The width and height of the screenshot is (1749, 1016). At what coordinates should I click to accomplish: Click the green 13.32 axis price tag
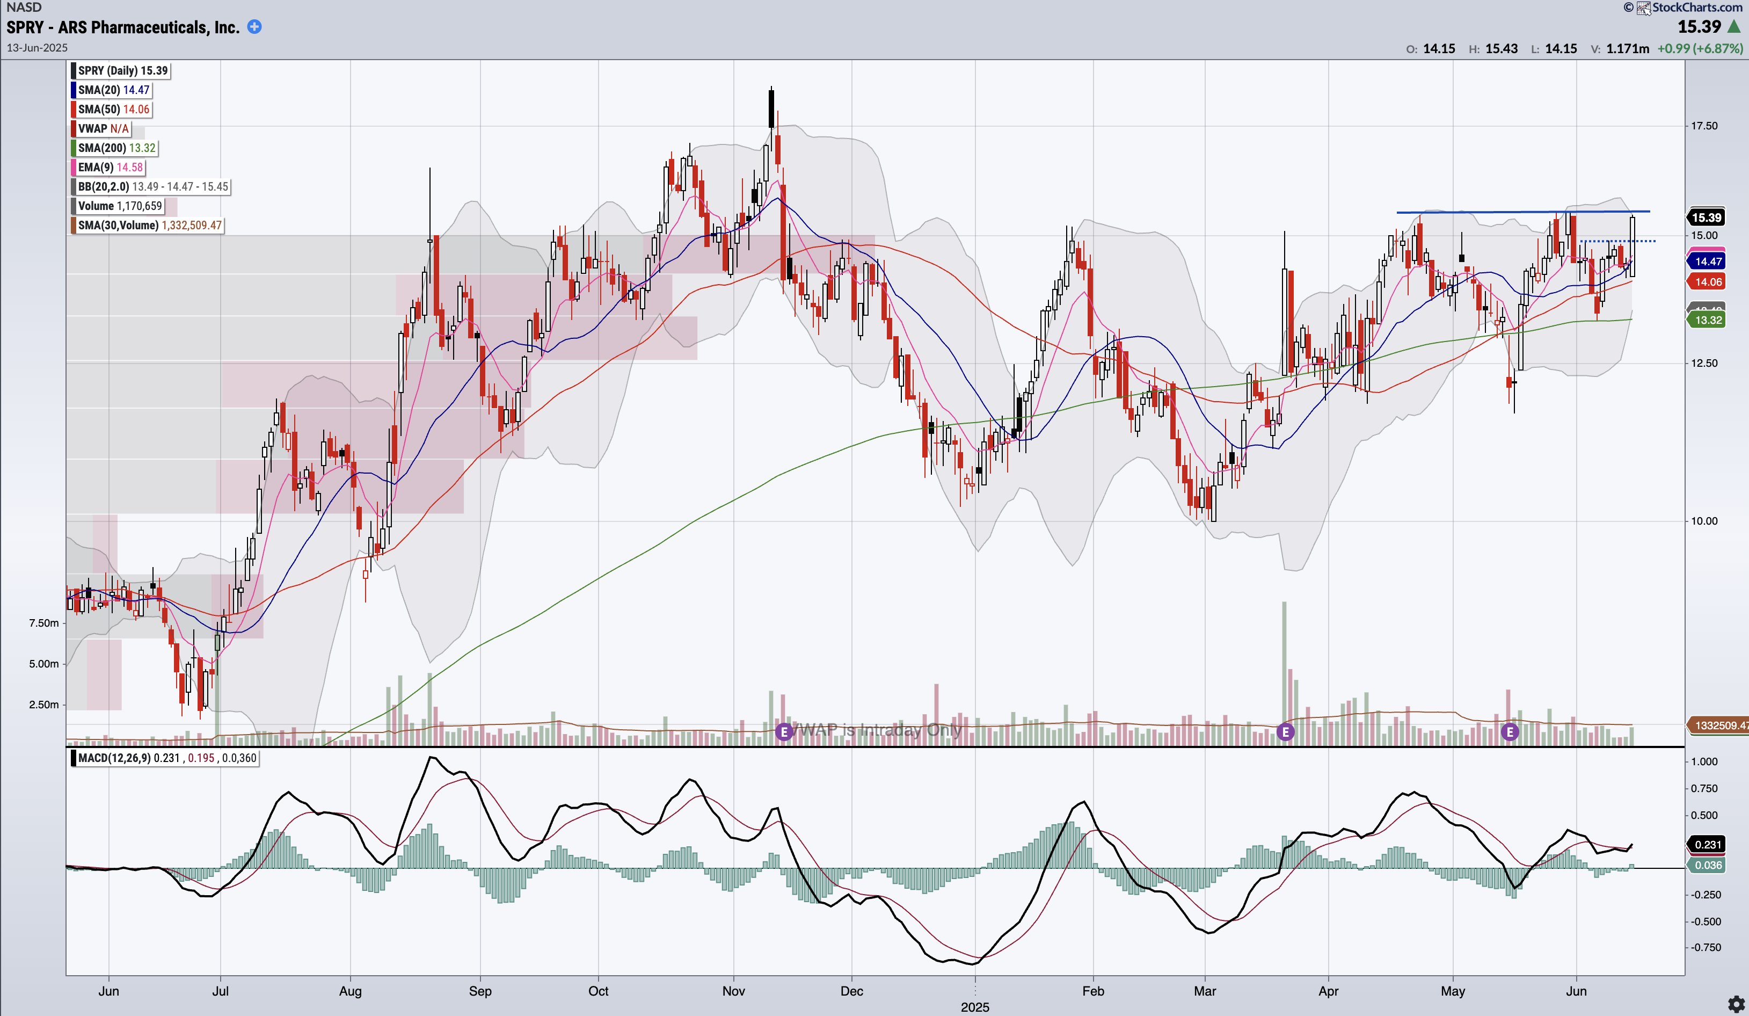(1706, 320)
